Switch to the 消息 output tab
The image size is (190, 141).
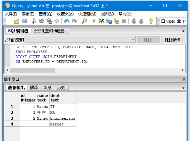pyautogui.click(x=48, y=88)
